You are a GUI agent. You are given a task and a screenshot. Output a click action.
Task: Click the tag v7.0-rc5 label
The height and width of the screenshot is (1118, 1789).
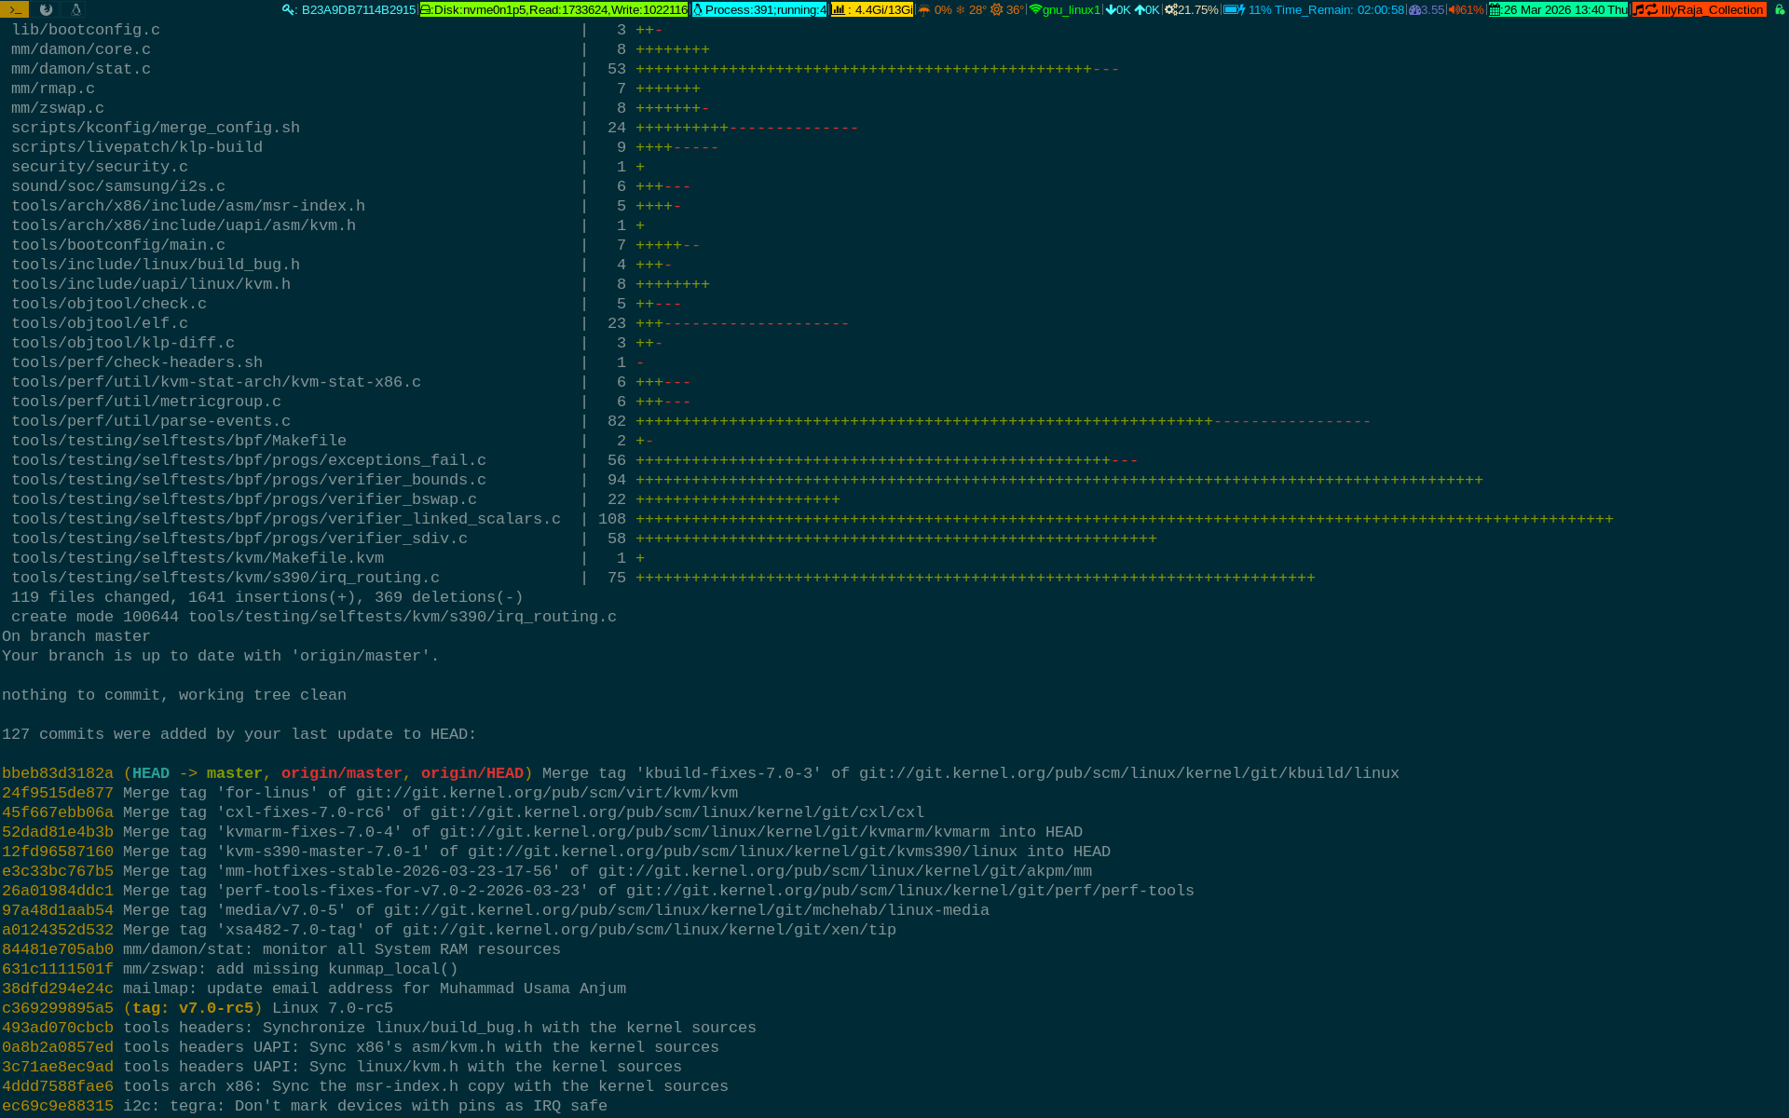[x=192, y=1008]
